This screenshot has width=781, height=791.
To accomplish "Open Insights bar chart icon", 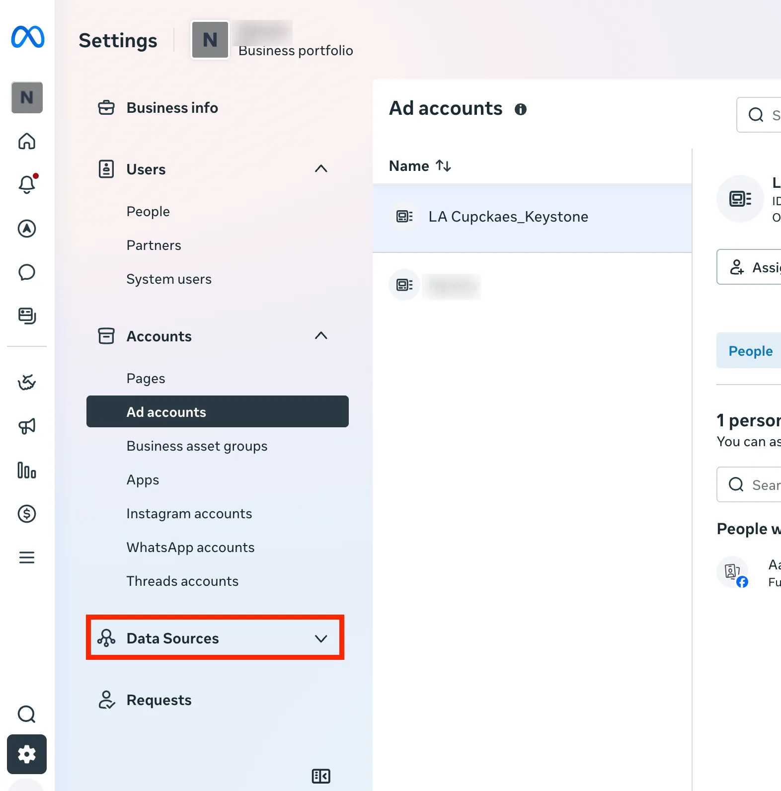I will click(27, 470).
